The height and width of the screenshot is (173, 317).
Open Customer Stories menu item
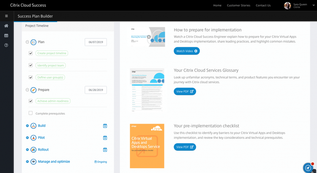coord(238,5)
